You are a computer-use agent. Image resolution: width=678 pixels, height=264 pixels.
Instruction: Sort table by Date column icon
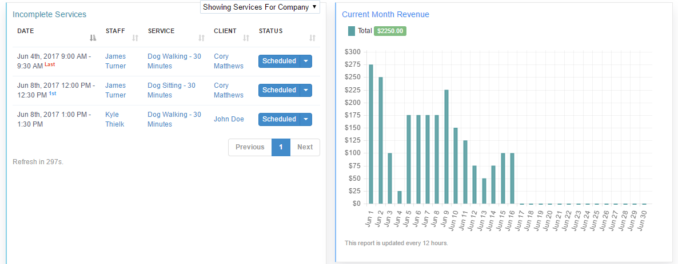tap(93, 38)
